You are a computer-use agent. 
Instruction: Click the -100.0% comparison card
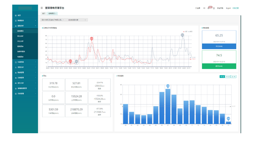(x=100, y=98)
